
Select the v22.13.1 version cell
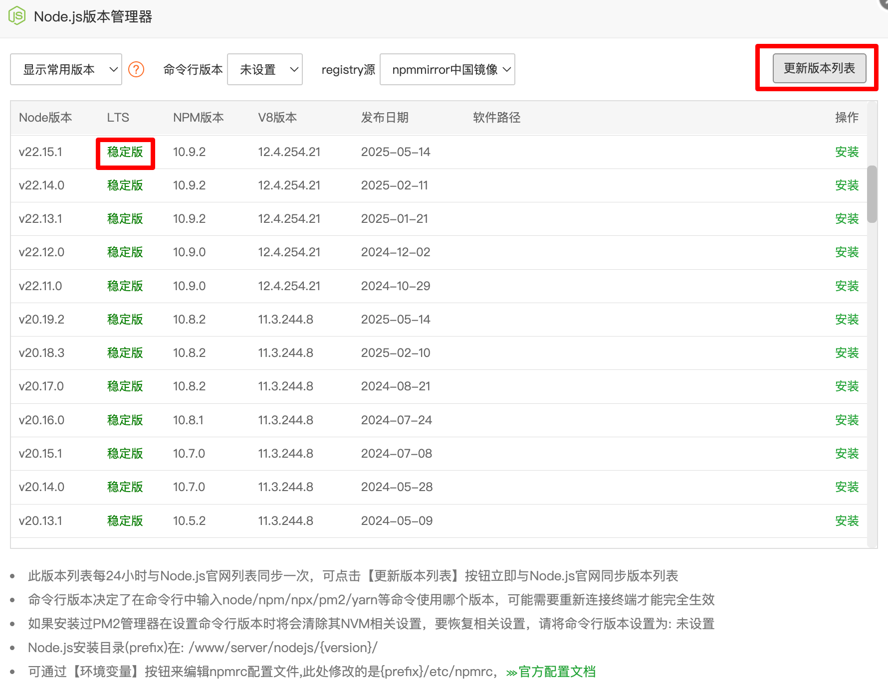tap(41, 219)
